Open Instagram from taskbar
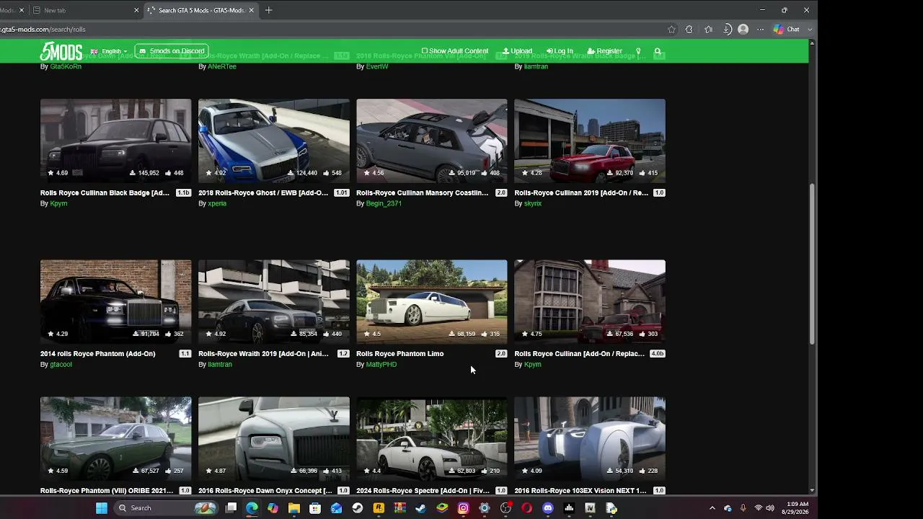923x519 pixels. coord(463,508)
